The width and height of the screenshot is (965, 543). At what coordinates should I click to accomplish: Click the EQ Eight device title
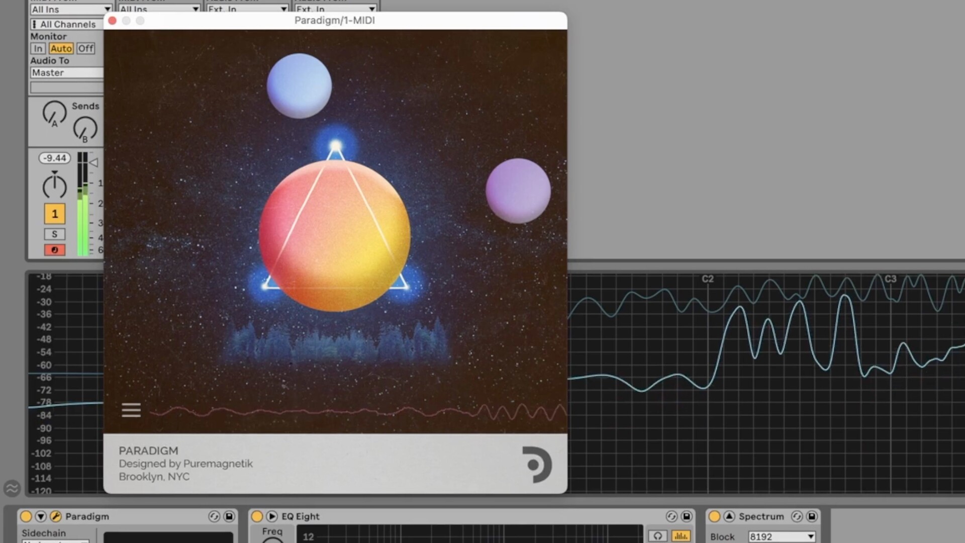coord(301,516)
